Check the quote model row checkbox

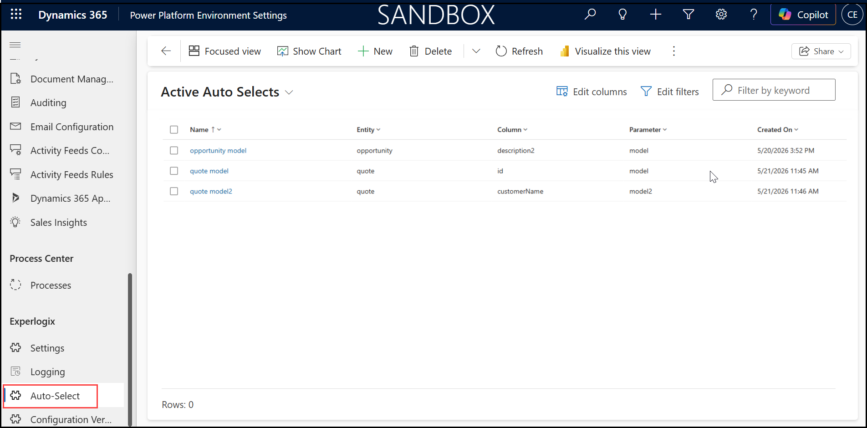174,171
